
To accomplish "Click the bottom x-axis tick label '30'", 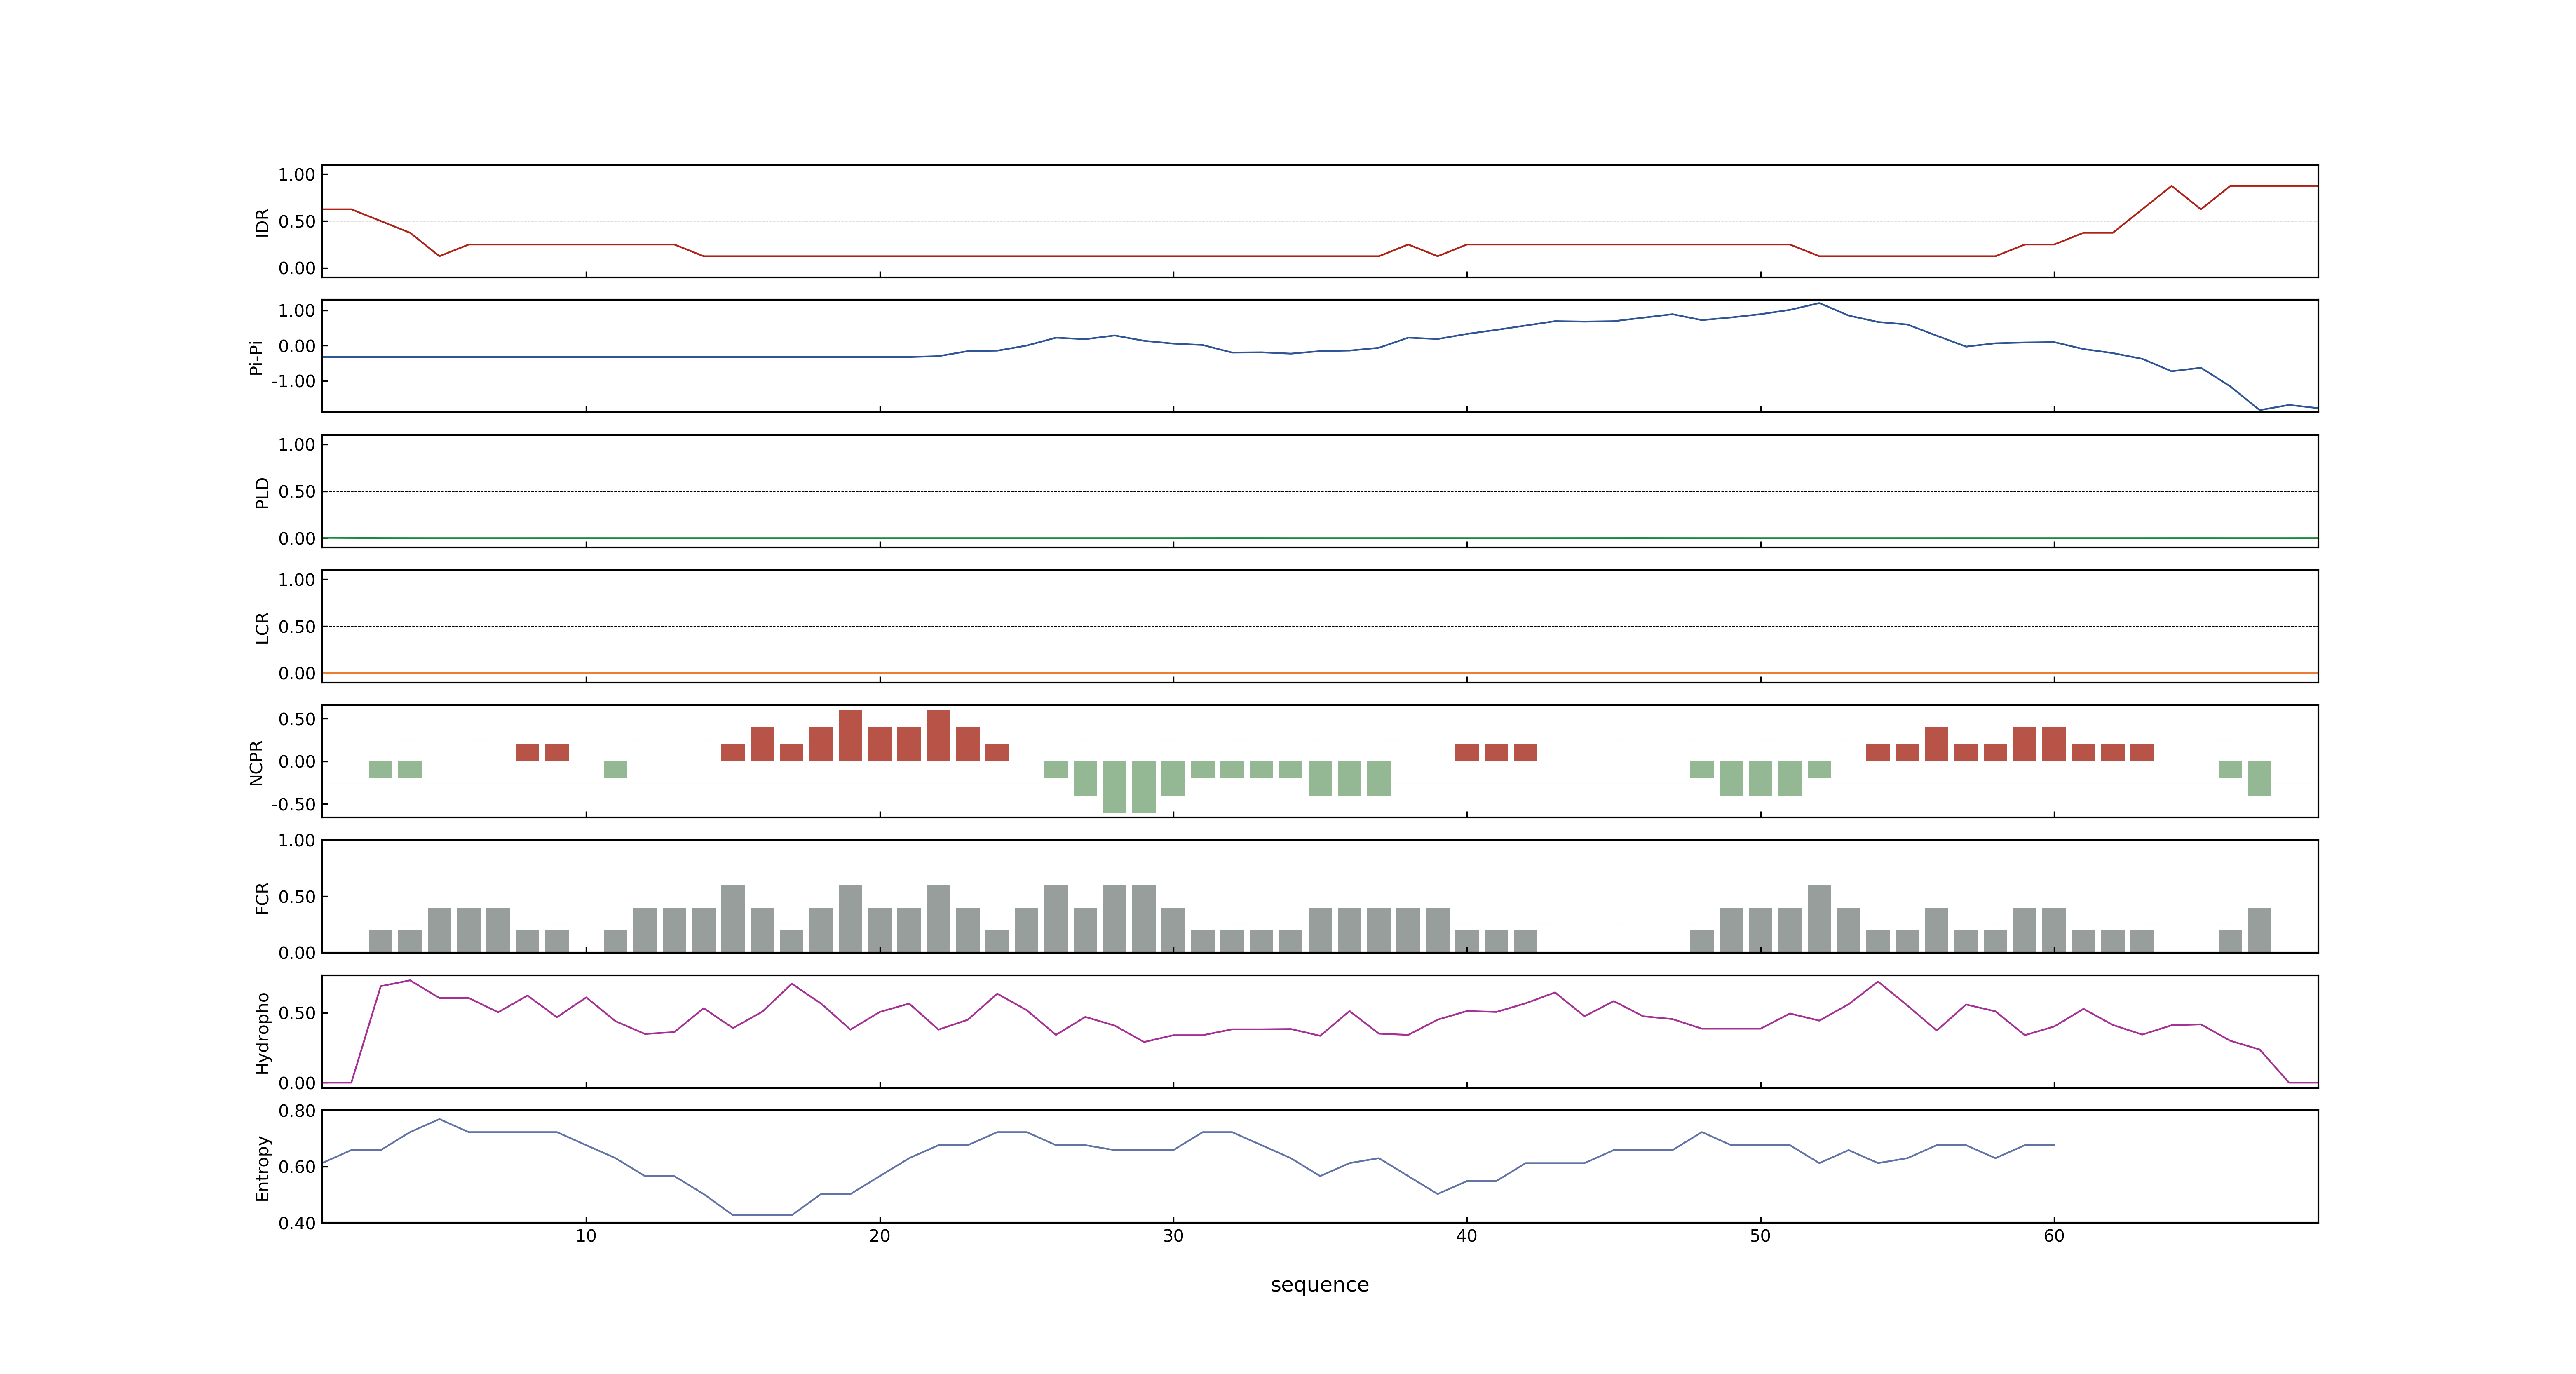I will tap(1173, 1236).
